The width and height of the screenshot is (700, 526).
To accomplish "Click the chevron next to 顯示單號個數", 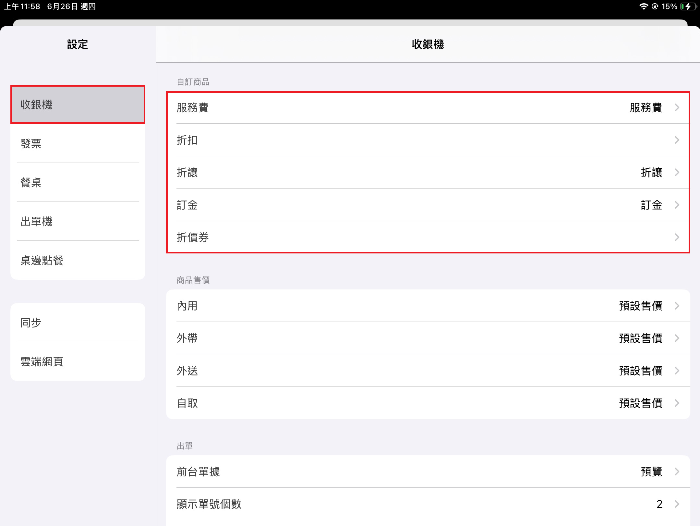I will point(677,504).
